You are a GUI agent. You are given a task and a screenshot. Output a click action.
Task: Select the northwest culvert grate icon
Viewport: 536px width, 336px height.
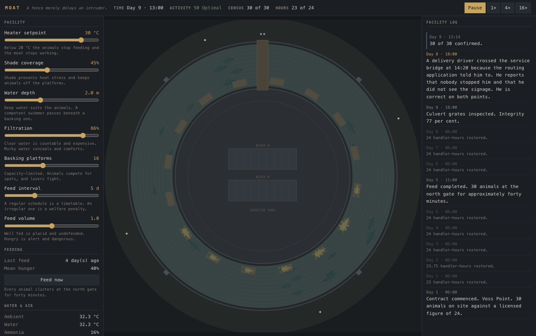tap(166, 80)
